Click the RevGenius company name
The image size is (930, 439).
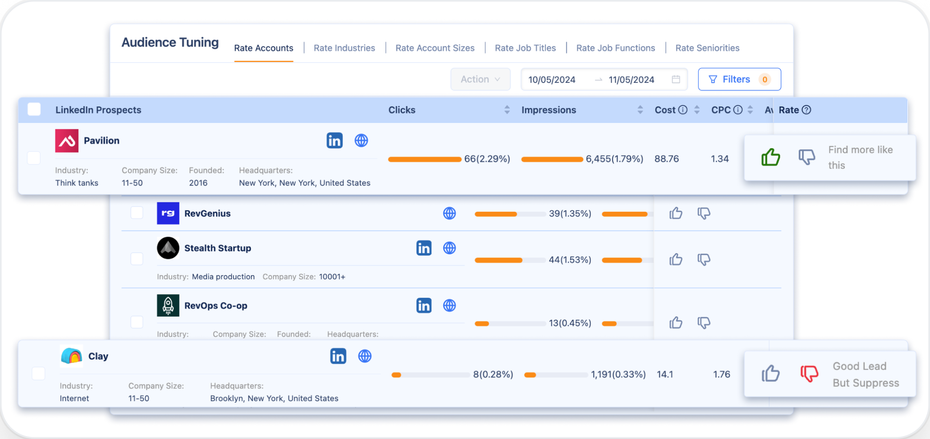207,213
